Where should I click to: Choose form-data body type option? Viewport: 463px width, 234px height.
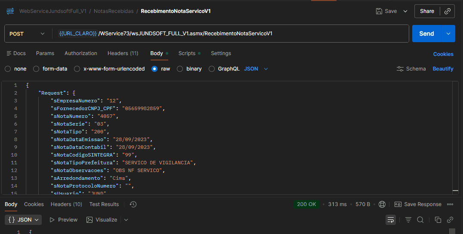pyautogui.click(x=36, y=69)
